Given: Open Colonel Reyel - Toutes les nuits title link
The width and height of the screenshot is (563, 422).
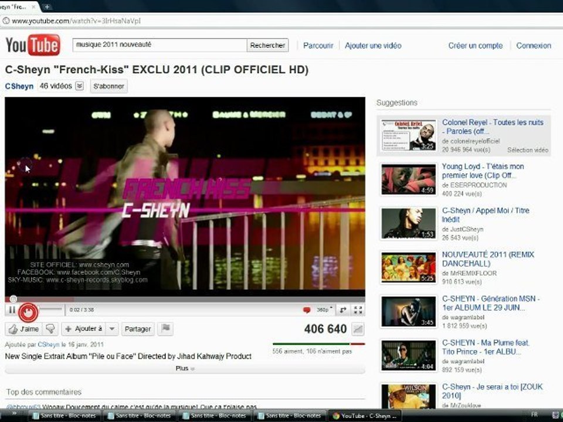Looking at the screenshot, I should pyautogui.click(x=493, y=127).
